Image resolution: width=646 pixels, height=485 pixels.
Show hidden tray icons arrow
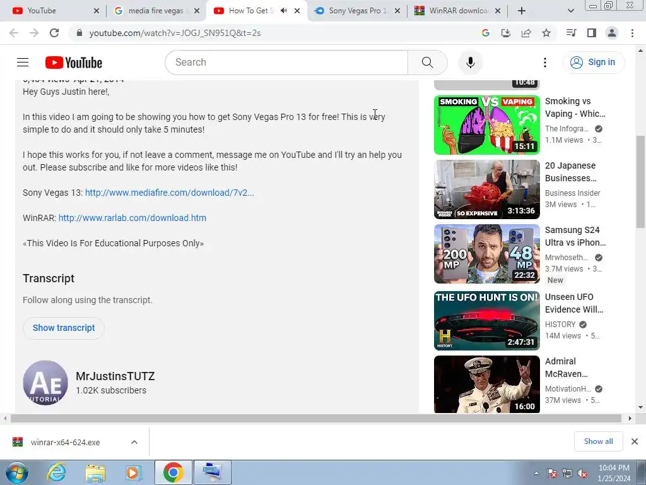(536, 474)
